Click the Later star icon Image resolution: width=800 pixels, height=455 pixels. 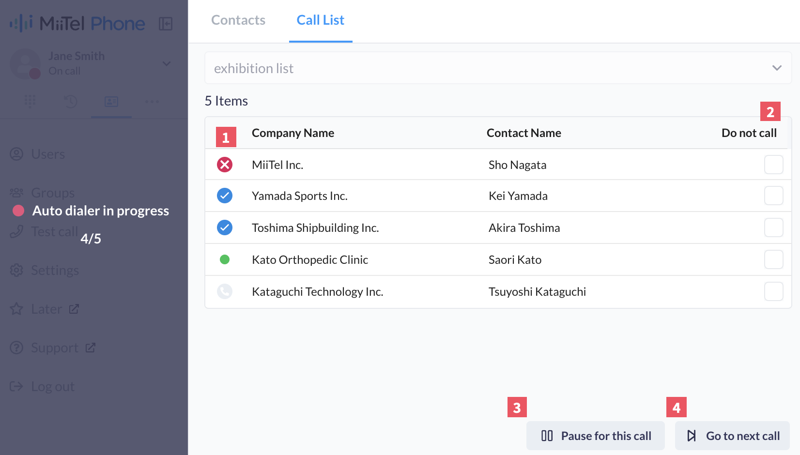pyautogui.click(x=16, y=309)
